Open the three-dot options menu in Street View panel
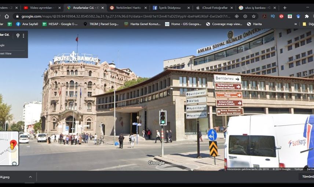The width and height of the screenshot is (314, 187). [23, 36]
